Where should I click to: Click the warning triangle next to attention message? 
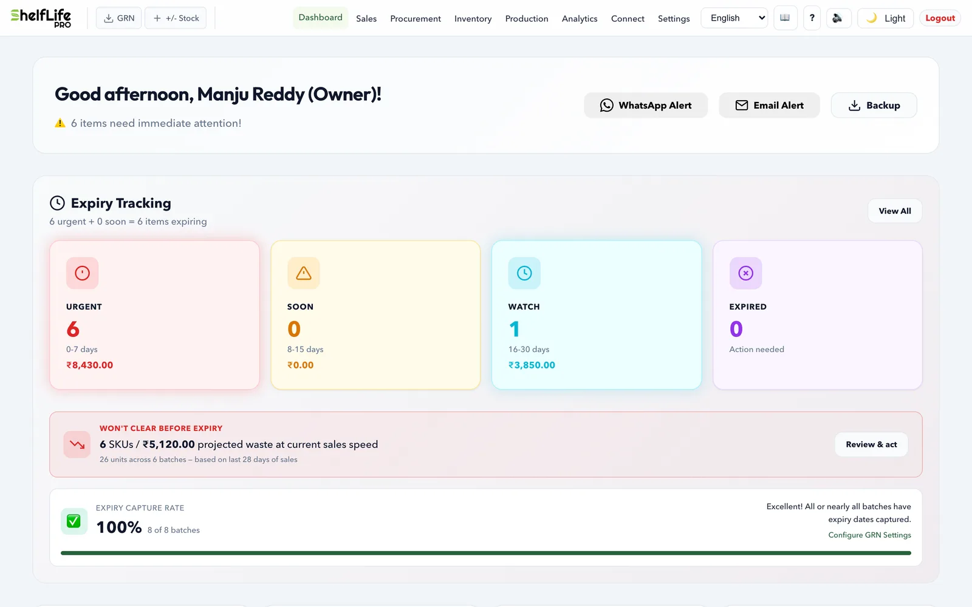[x=60, y=123]
